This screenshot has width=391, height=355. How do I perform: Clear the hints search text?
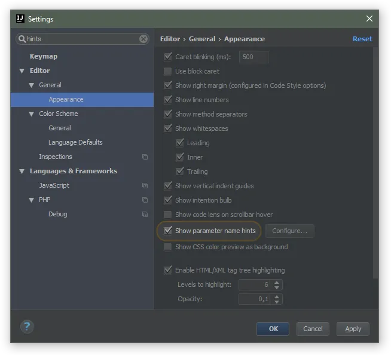[x=143, y=39]
